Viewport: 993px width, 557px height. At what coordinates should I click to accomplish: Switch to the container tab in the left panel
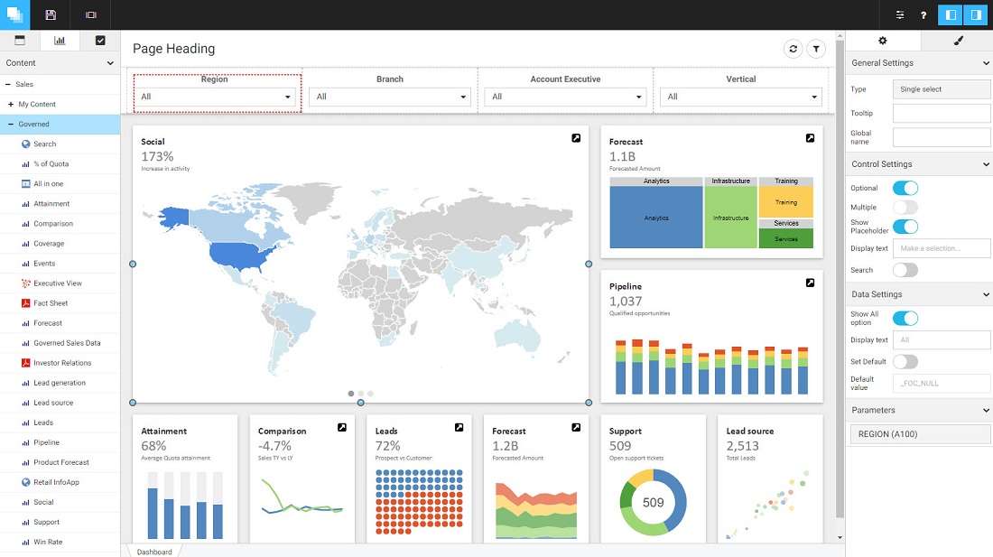click(20, 41)
